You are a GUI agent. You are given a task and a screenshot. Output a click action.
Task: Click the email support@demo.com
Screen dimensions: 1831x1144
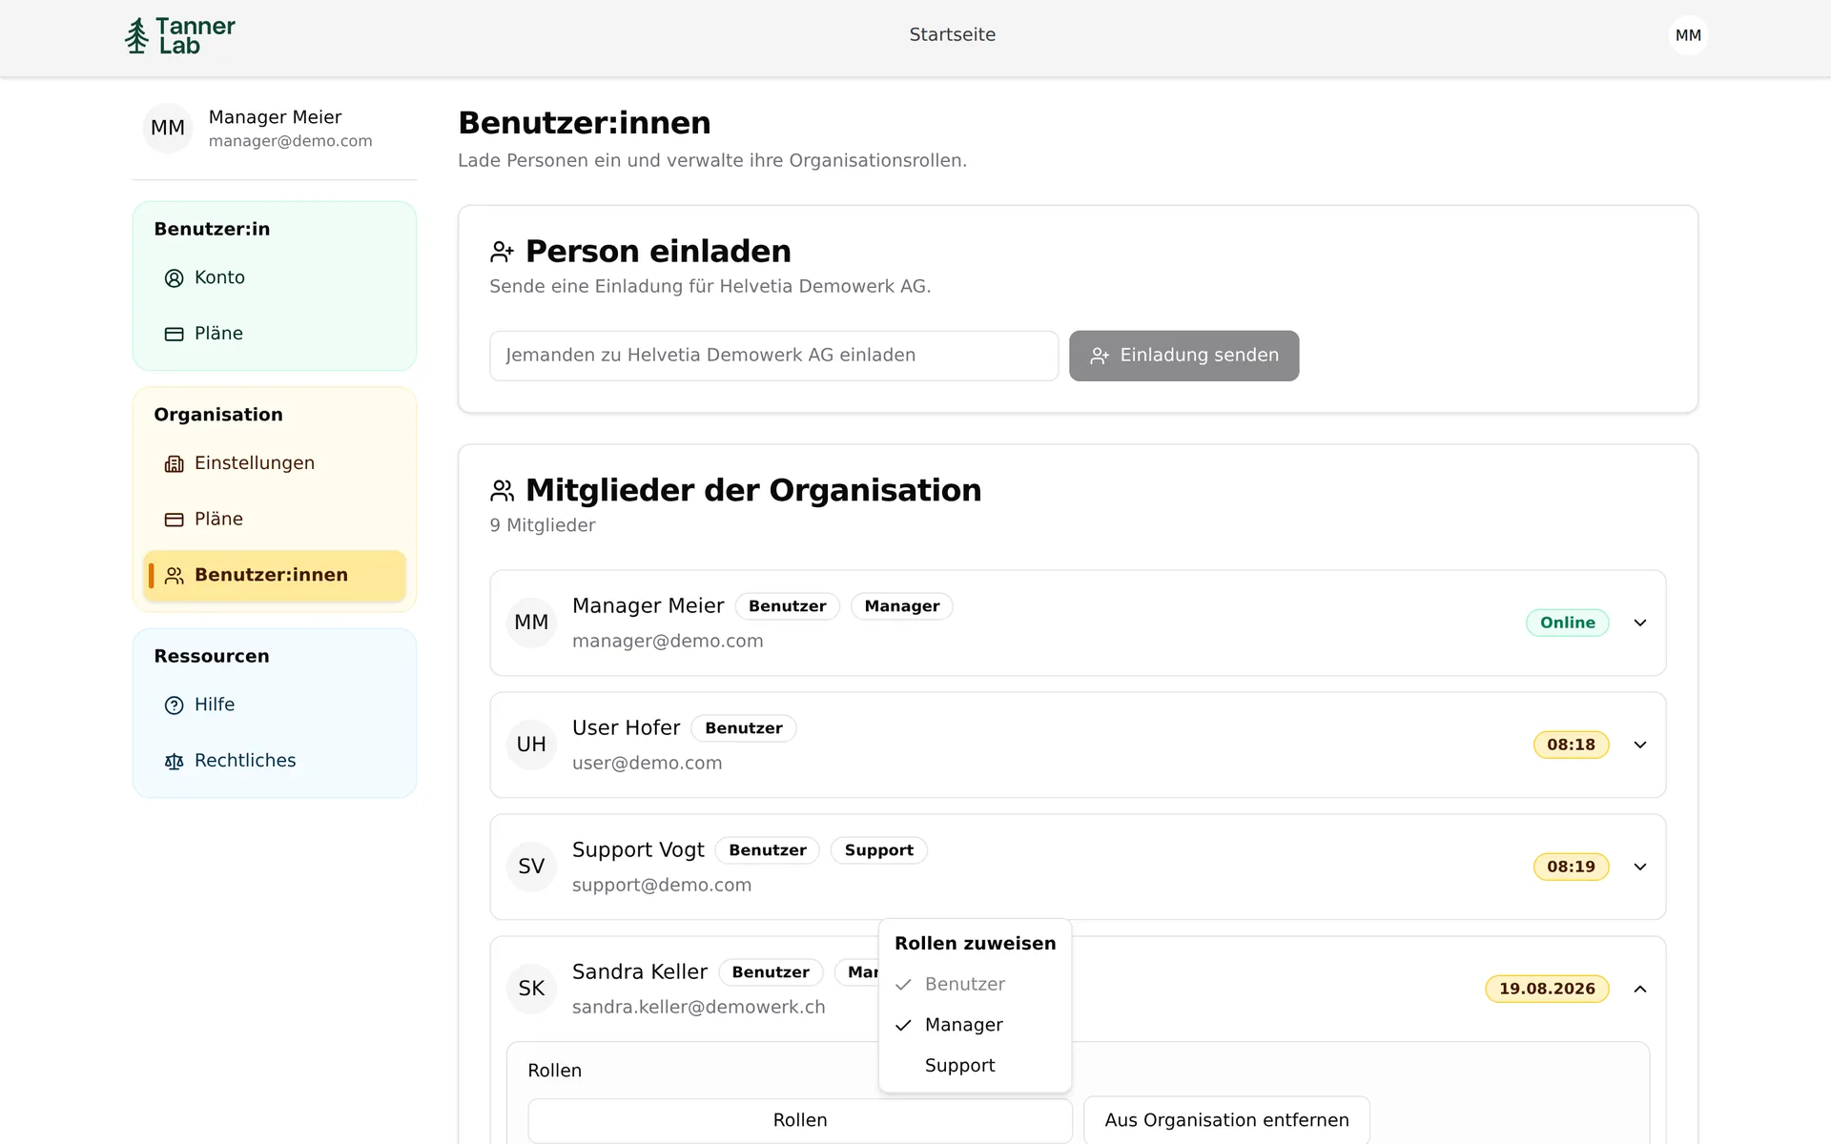pos(662,886)
